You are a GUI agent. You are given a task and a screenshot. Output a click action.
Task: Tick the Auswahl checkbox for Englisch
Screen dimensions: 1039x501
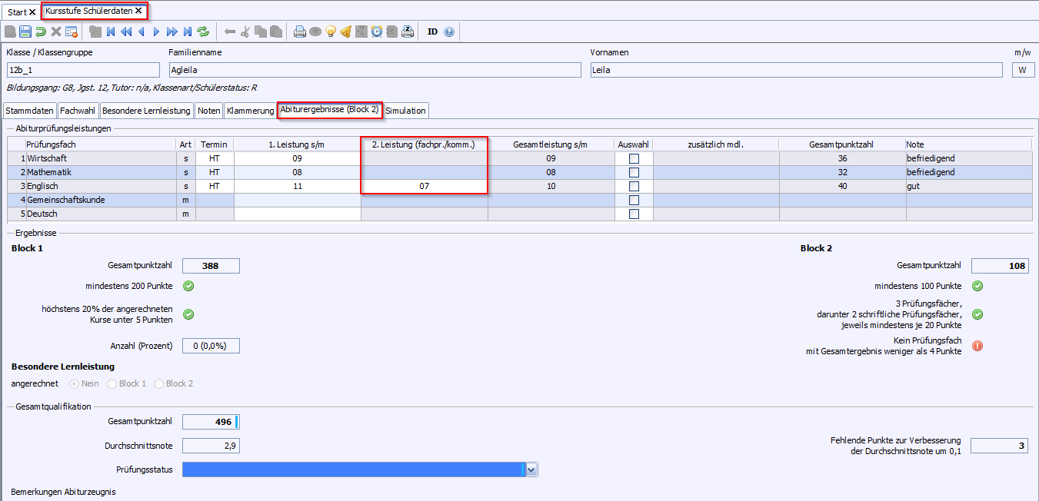(x=634, y=186)
